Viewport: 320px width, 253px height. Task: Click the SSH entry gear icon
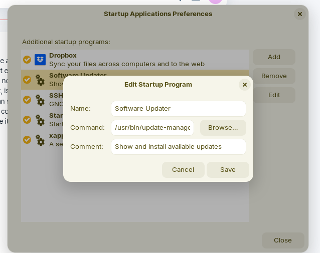tap(40, 100)
